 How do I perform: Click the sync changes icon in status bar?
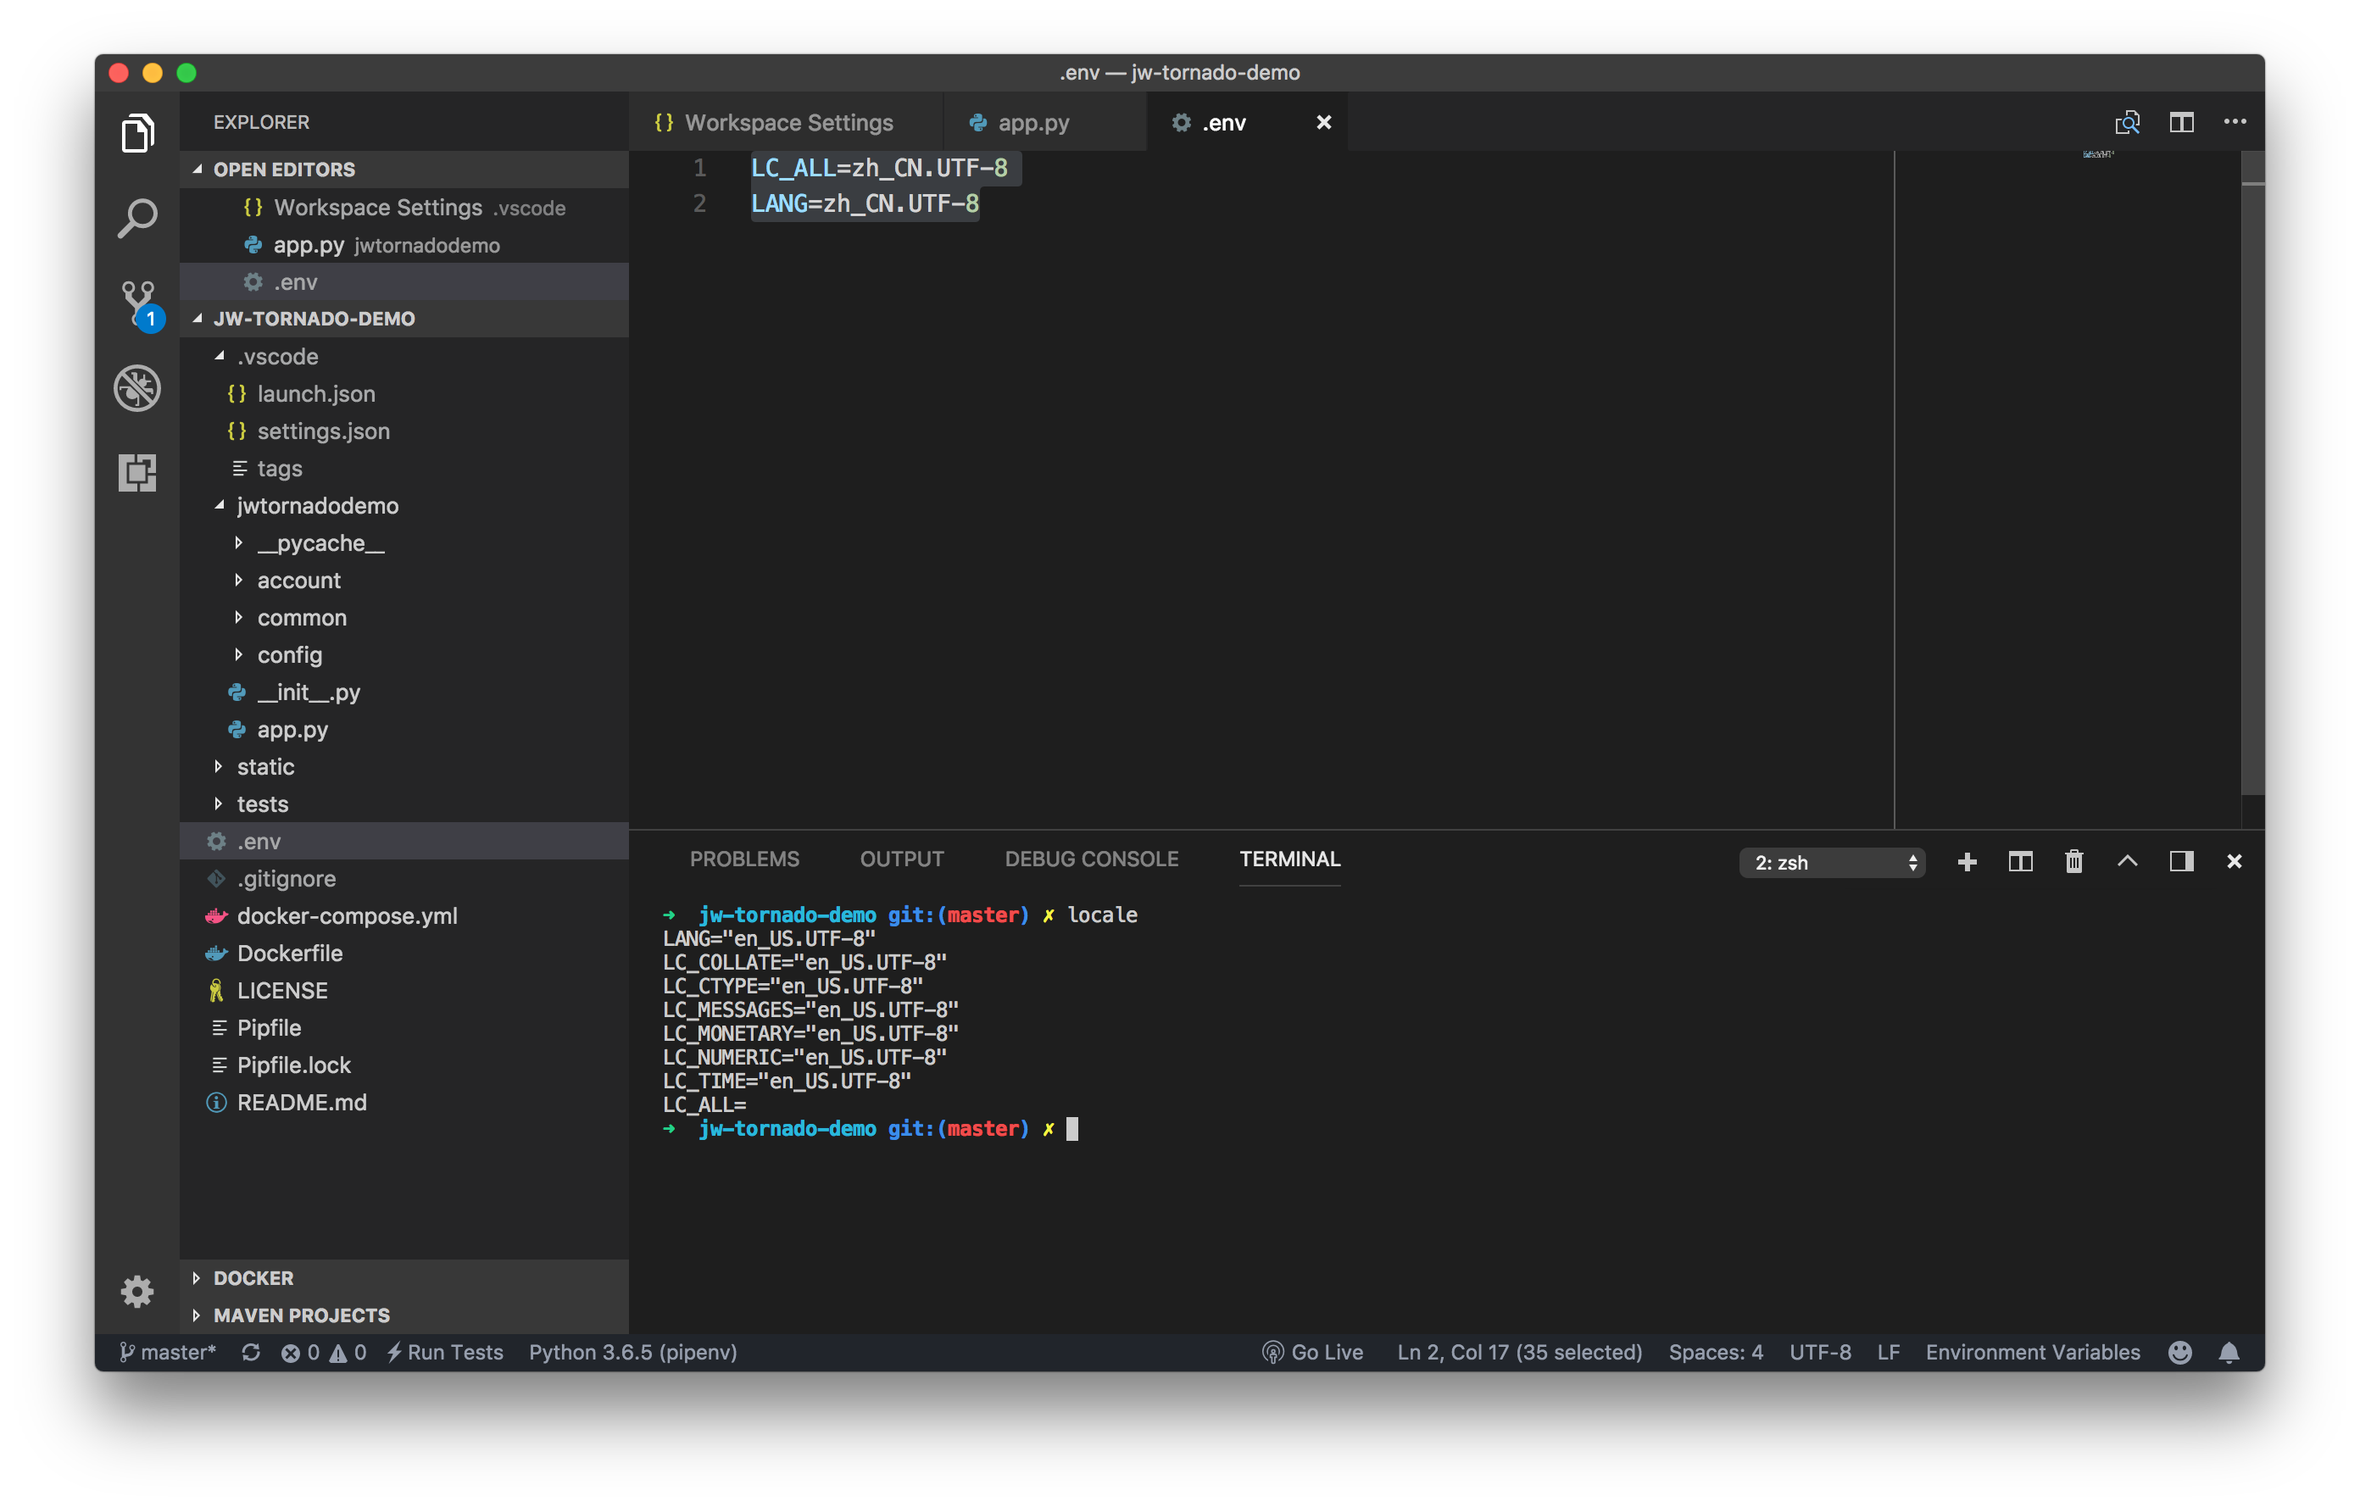point(251,1352)
